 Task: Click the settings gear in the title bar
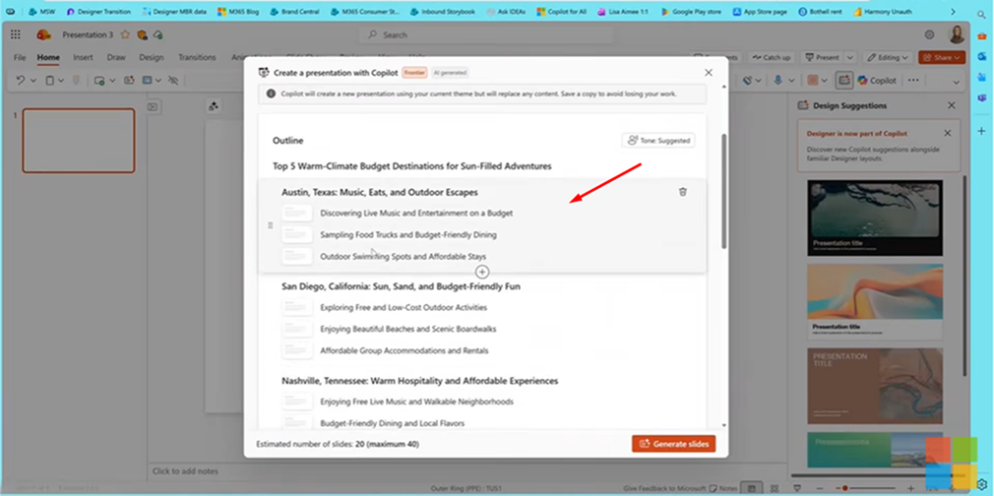click(929, 34)
